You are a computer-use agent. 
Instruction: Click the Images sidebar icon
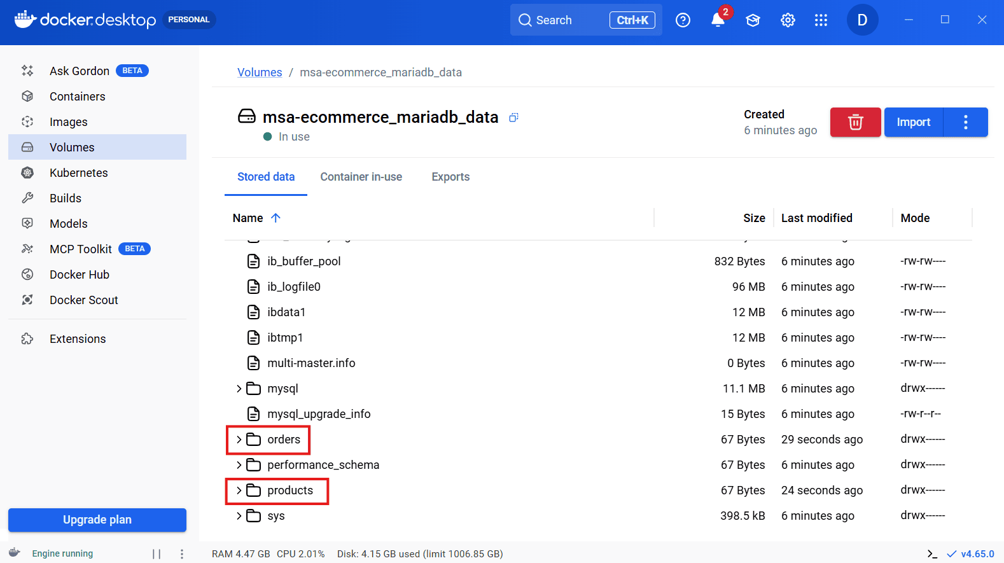pos(27,122)
